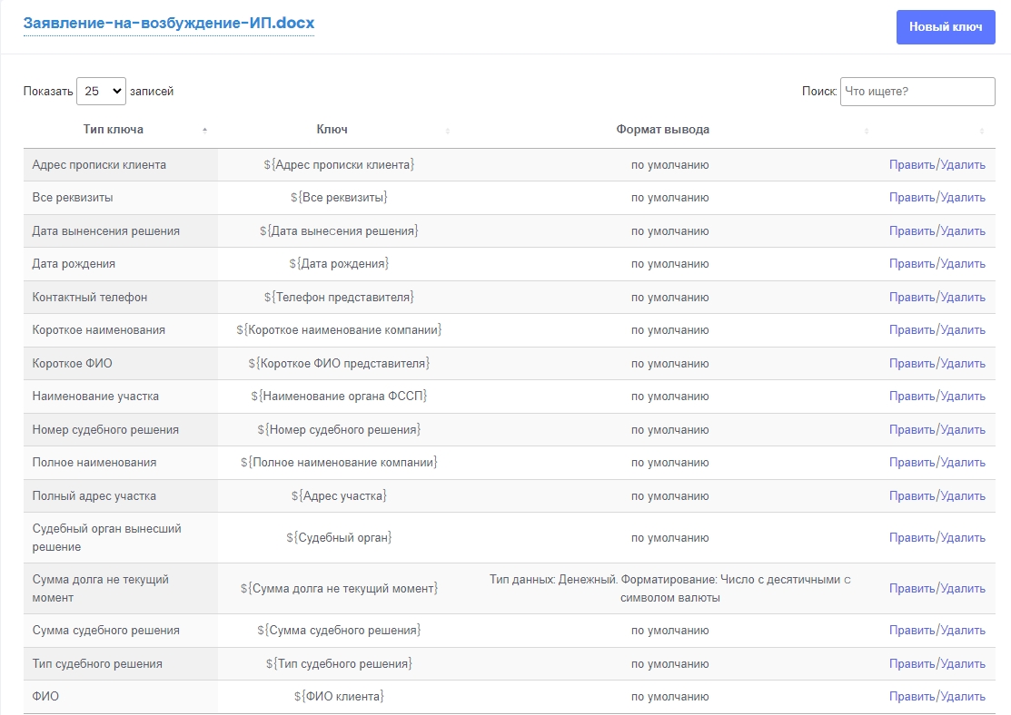Click 'Править' for Сумма долга не текущий момент

(x=911, y=589)
